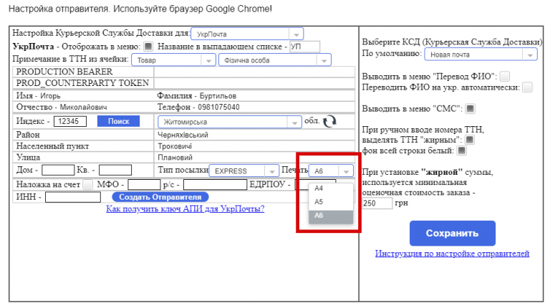Click the Индекс input field with 12345
Viewport: 550px width, 306px height.
point(70,122)
